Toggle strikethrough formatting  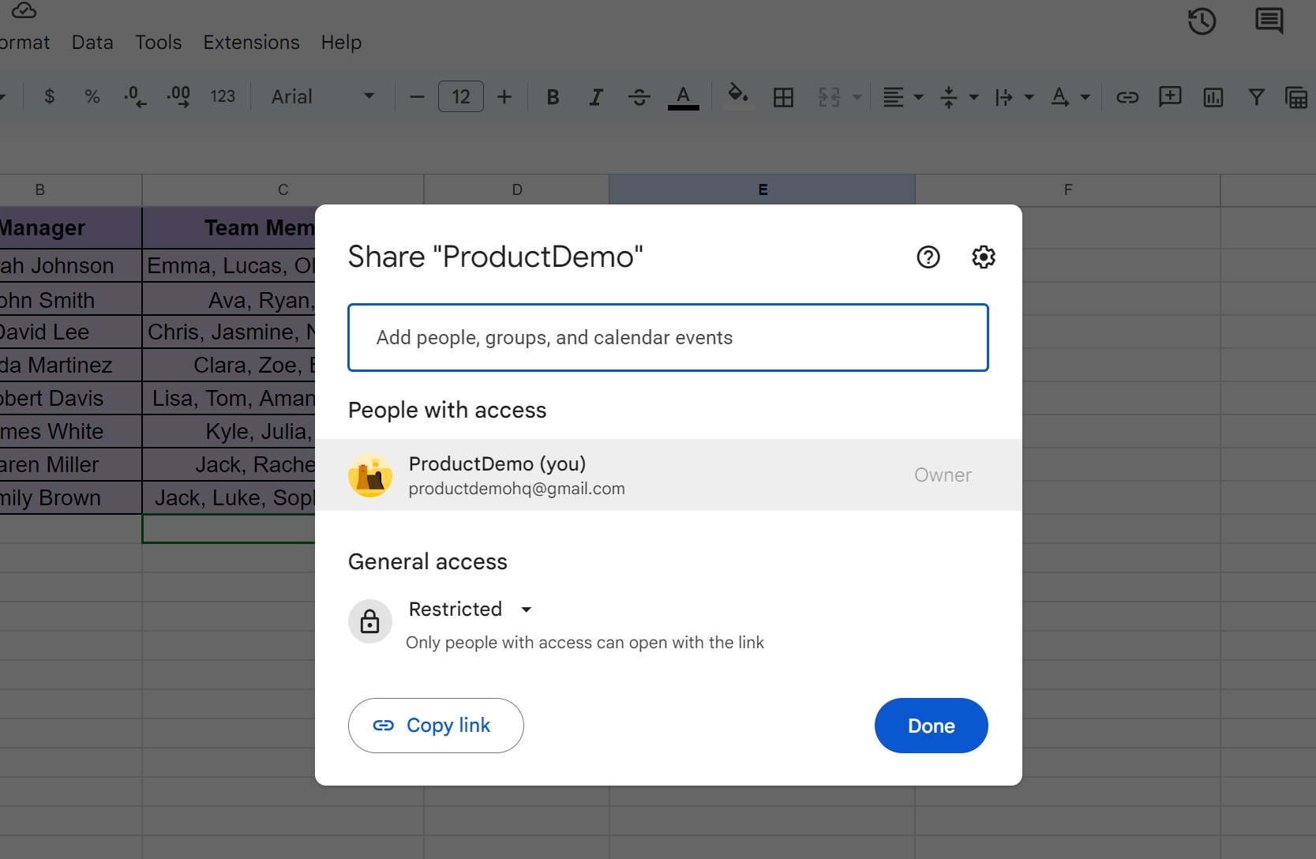point(639,97)
